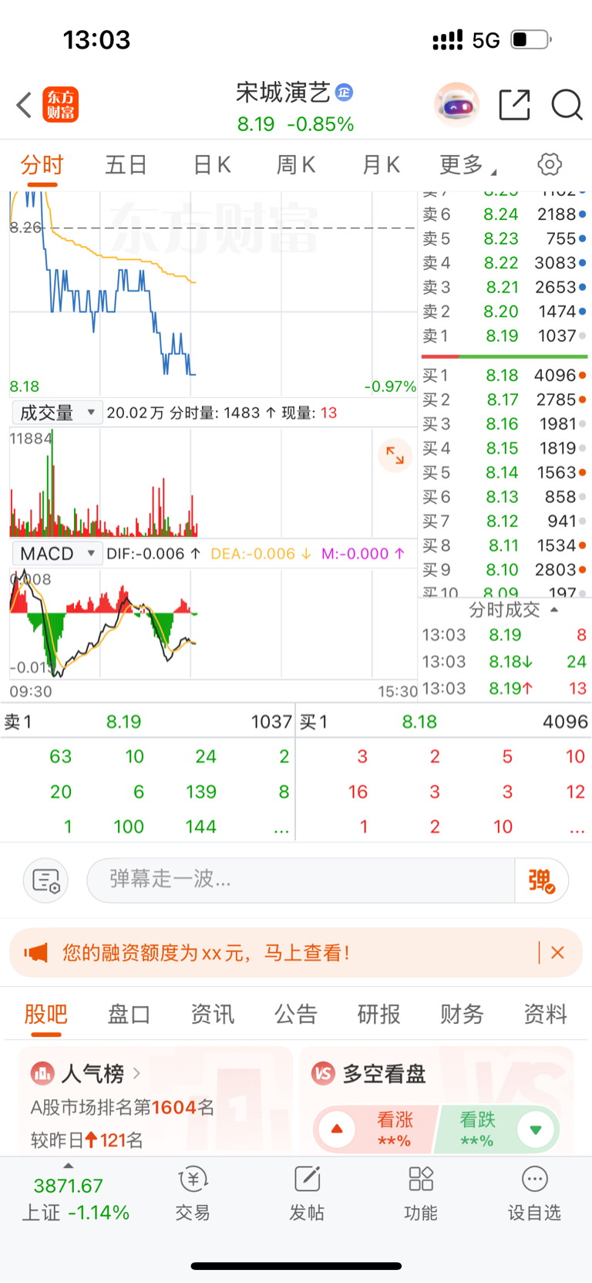The height and width of the screenshot is (1283, 592).
Task: Select 买1 8.18 order book row
Action: (x=505, y=376)
